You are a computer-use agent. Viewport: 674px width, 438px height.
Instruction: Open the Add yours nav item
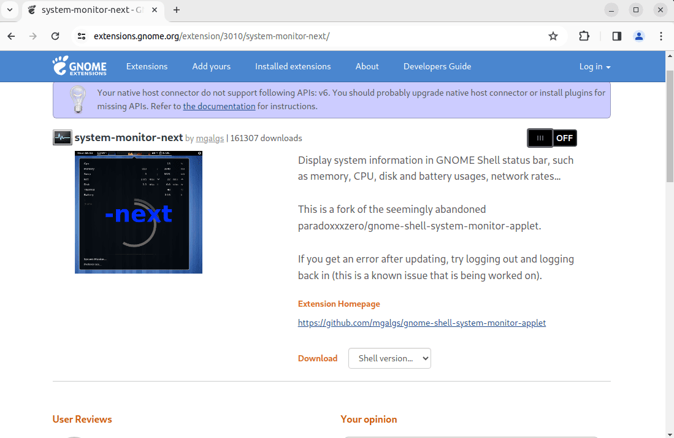tap(212, 66)
